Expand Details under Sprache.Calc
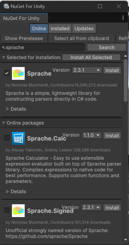129x245 pixels. click(x=16, y=191)
